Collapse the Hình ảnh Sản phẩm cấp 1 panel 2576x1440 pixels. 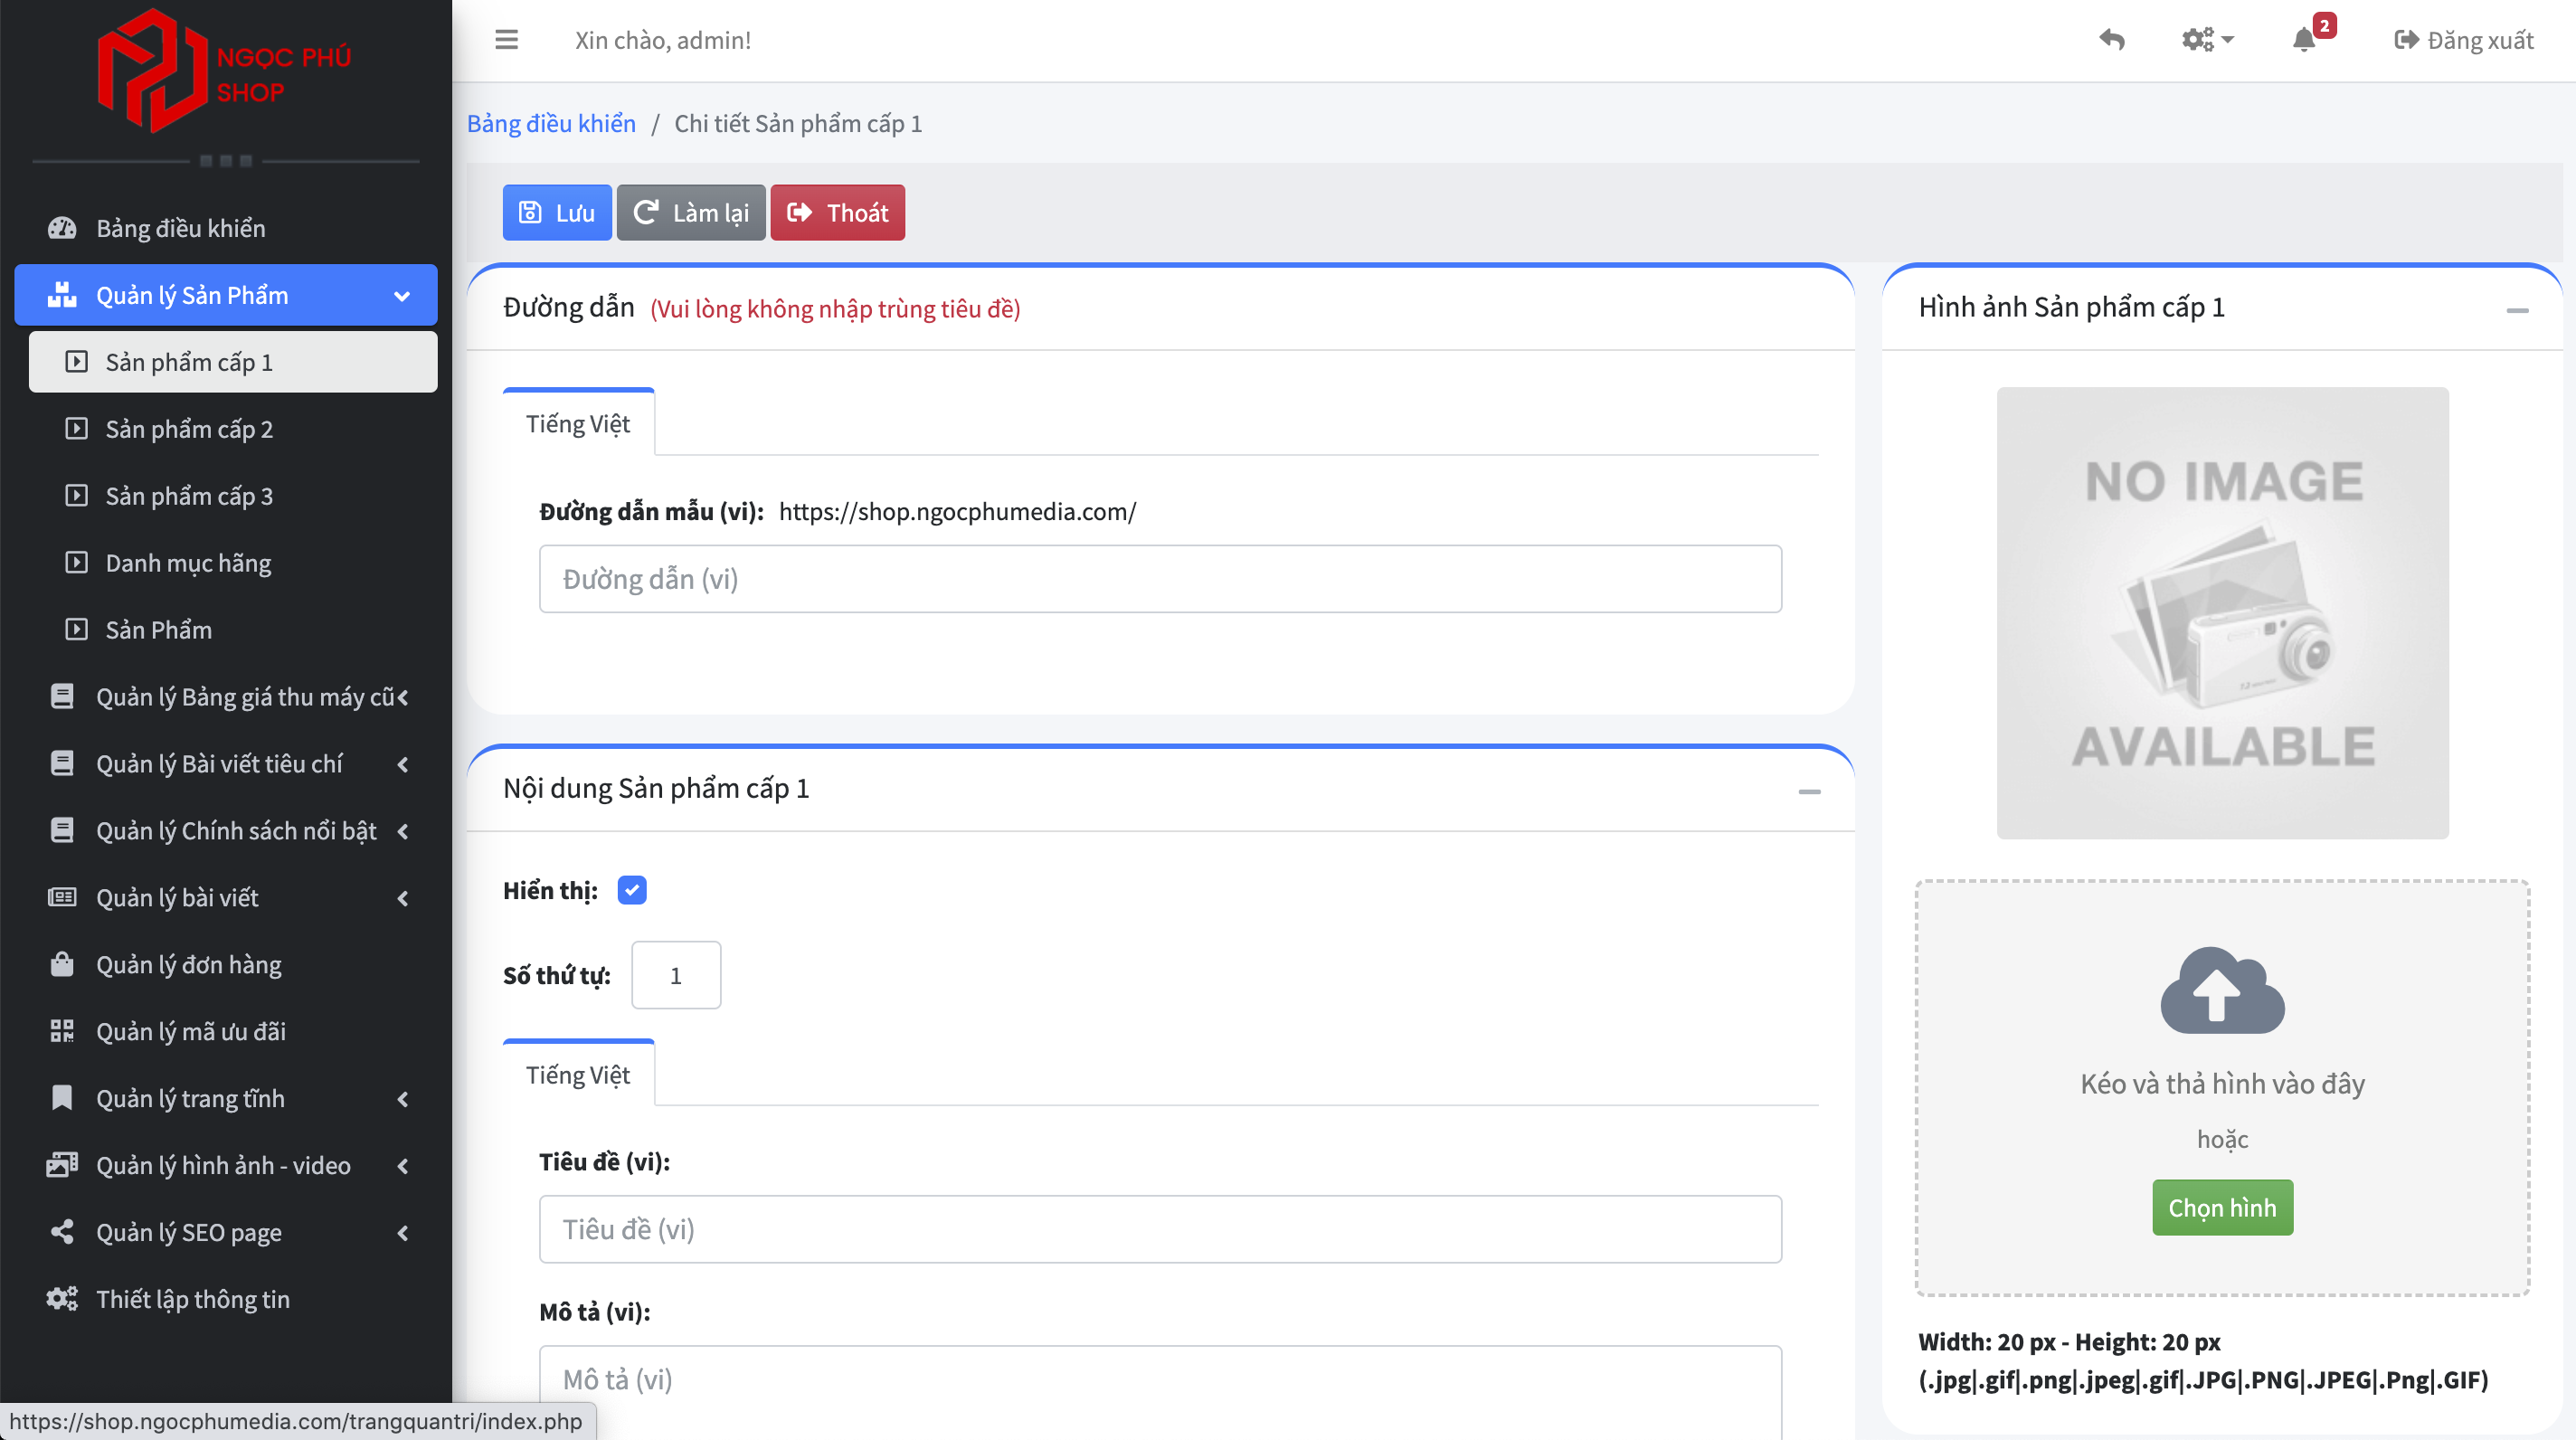click(2517, 310)
